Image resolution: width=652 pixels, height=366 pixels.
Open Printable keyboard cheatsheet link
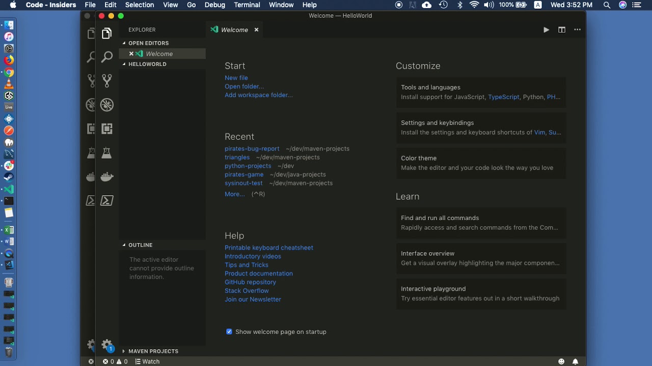(x=269, y=248)
